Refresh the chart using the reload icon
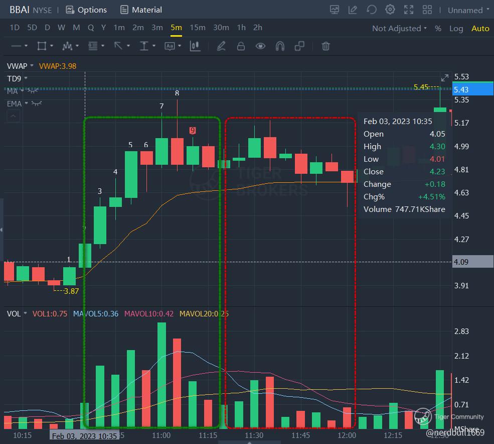 [372, 10]
